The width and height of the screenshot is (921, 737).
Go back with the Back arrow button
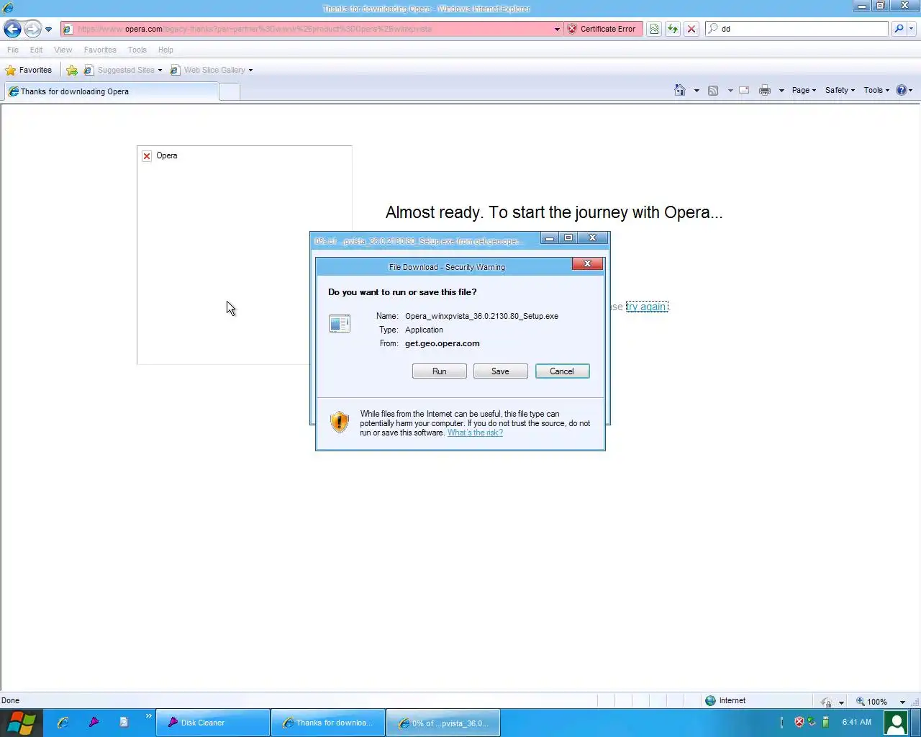12,29
